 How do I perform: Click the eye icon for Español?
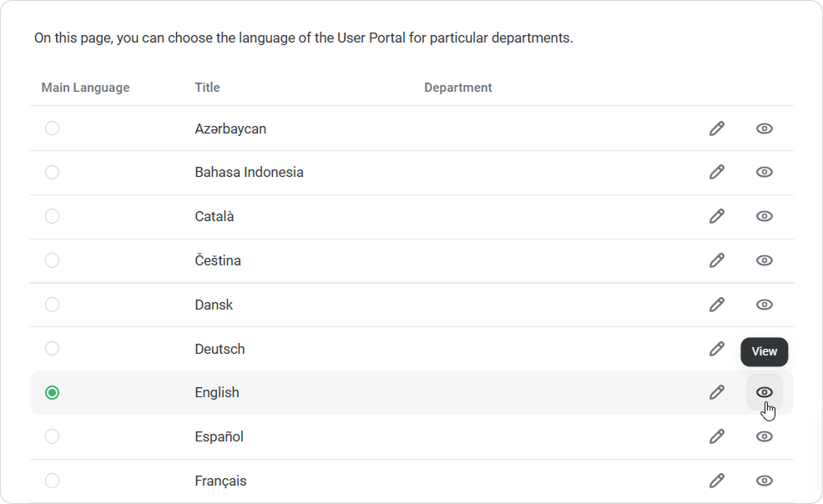tap(764, 436)
